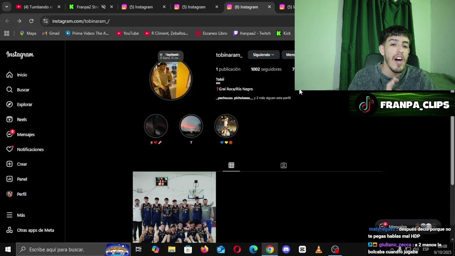Click mutual followers _pachuuuu link
455x256 pixels.
pyautogui.click(x=224, y=98)
